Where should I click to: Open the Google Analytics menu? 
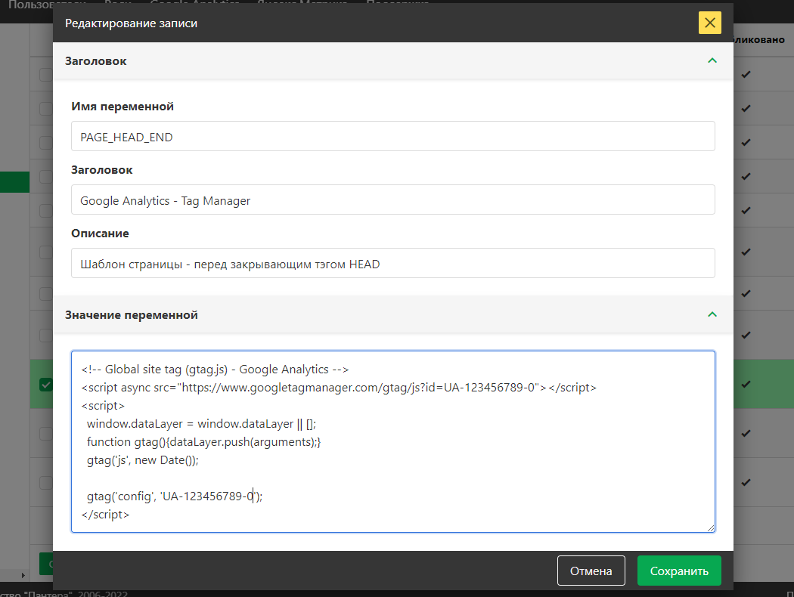click(x=195, y=3)
